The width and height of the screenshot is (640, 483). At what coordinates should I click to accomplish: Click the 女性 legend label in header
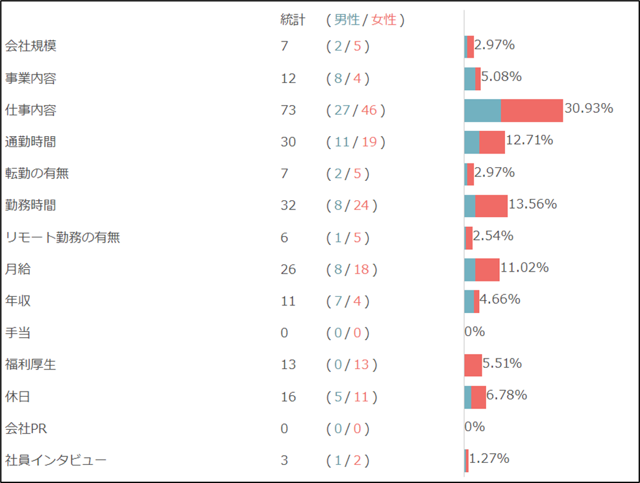coord(384,20)
